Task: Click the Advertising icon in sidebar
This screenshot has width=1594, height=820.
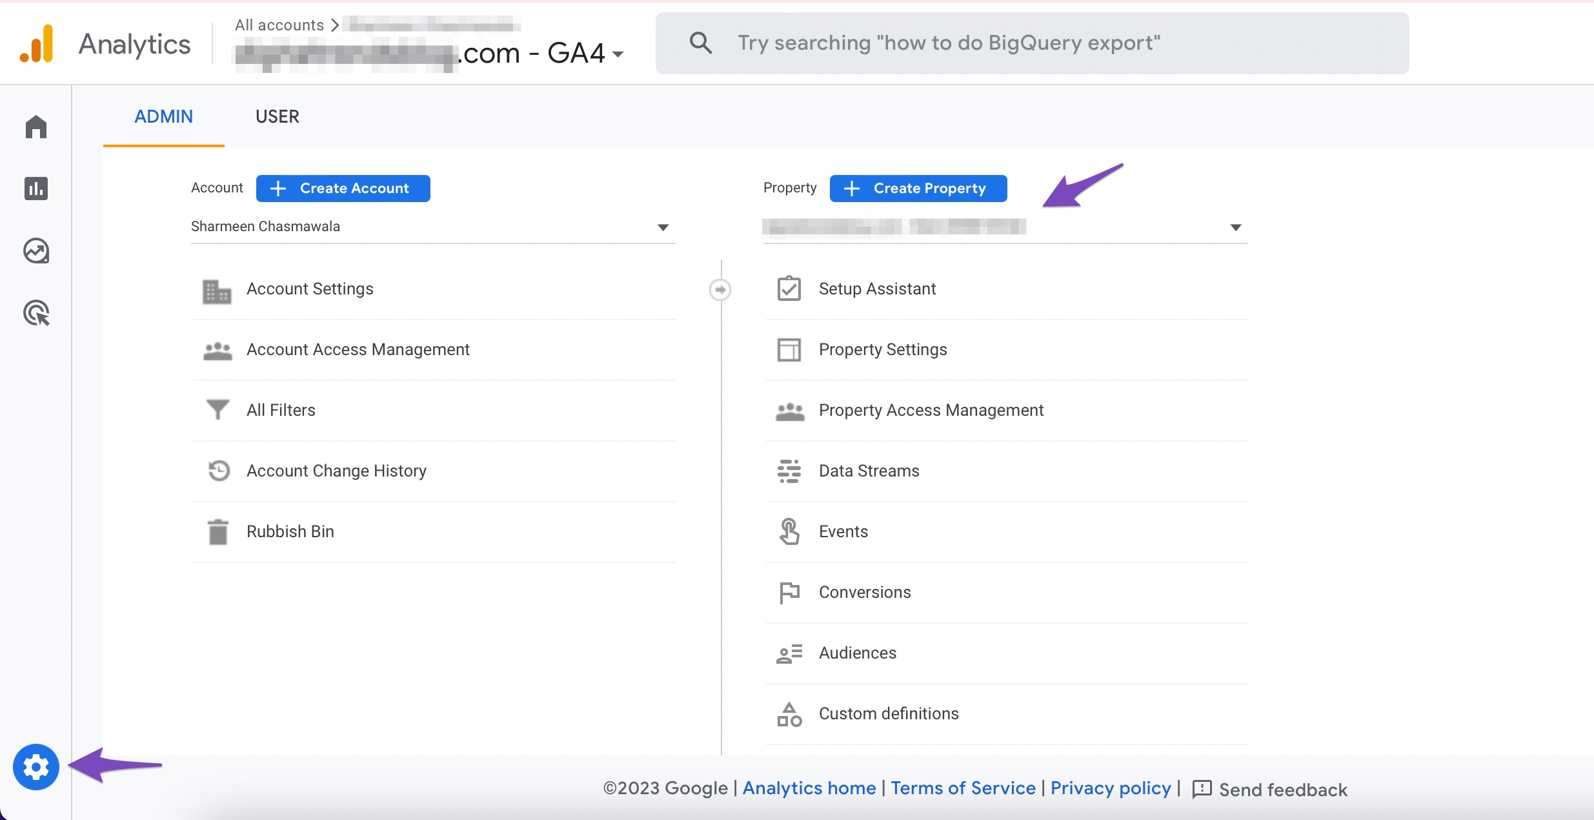Action: click(37, 312)
